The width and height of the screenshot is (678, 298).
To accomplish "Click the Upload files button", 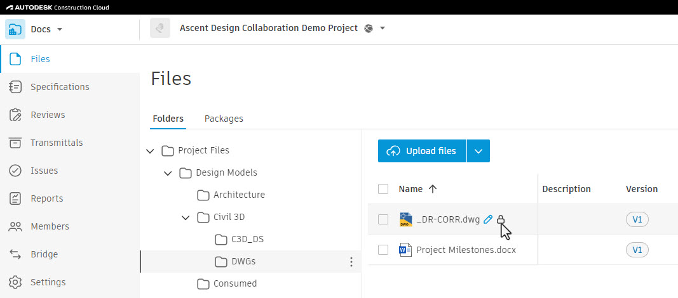I will 422,151.
